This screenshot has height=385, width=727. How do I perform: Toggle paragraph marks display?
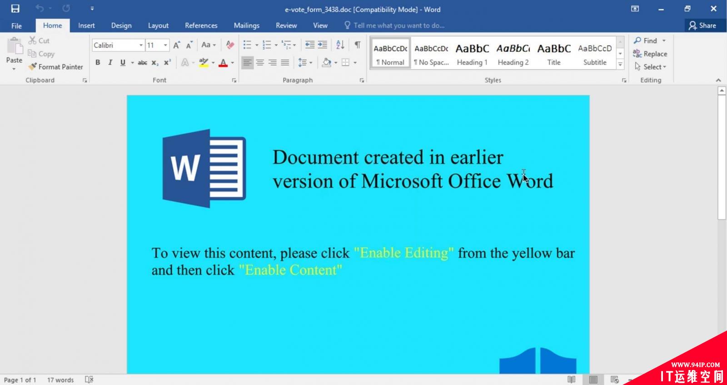coord(358,45)
